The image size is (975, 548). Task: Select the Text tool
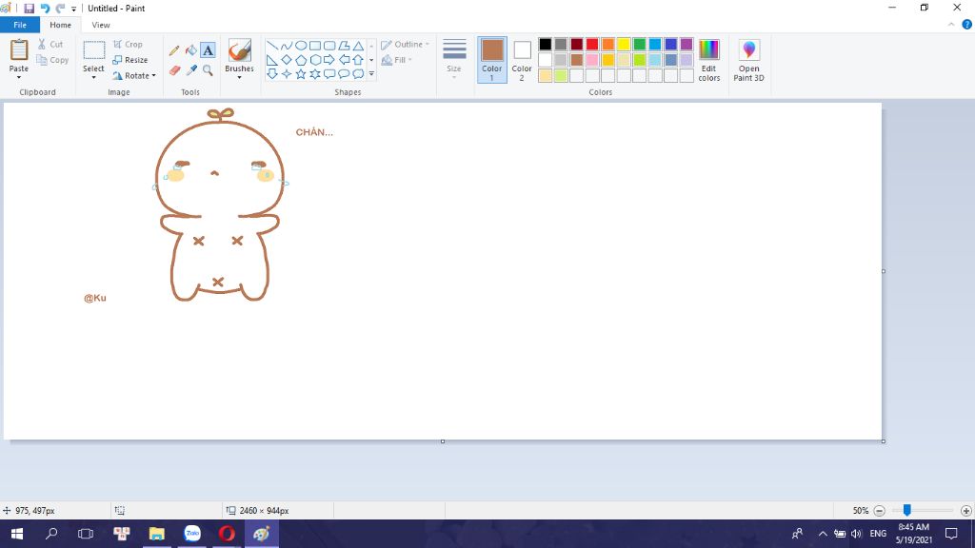pyautogui.click(x=208, y=50)
